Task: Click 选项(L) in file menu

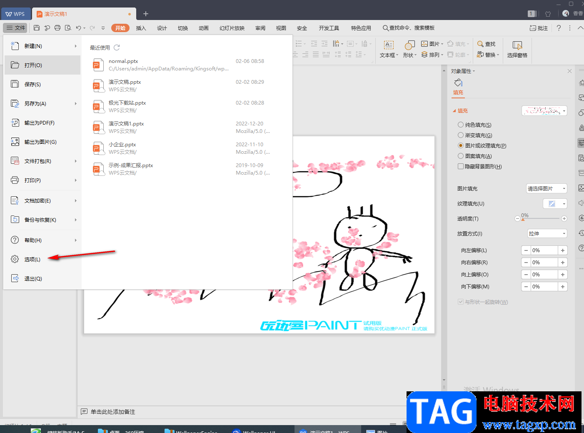Action: click(x=42, y=259)
